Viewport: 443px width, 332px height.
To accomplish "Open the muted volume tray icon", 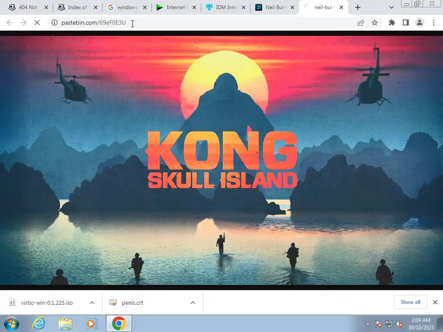I will [x=399, y=324].
